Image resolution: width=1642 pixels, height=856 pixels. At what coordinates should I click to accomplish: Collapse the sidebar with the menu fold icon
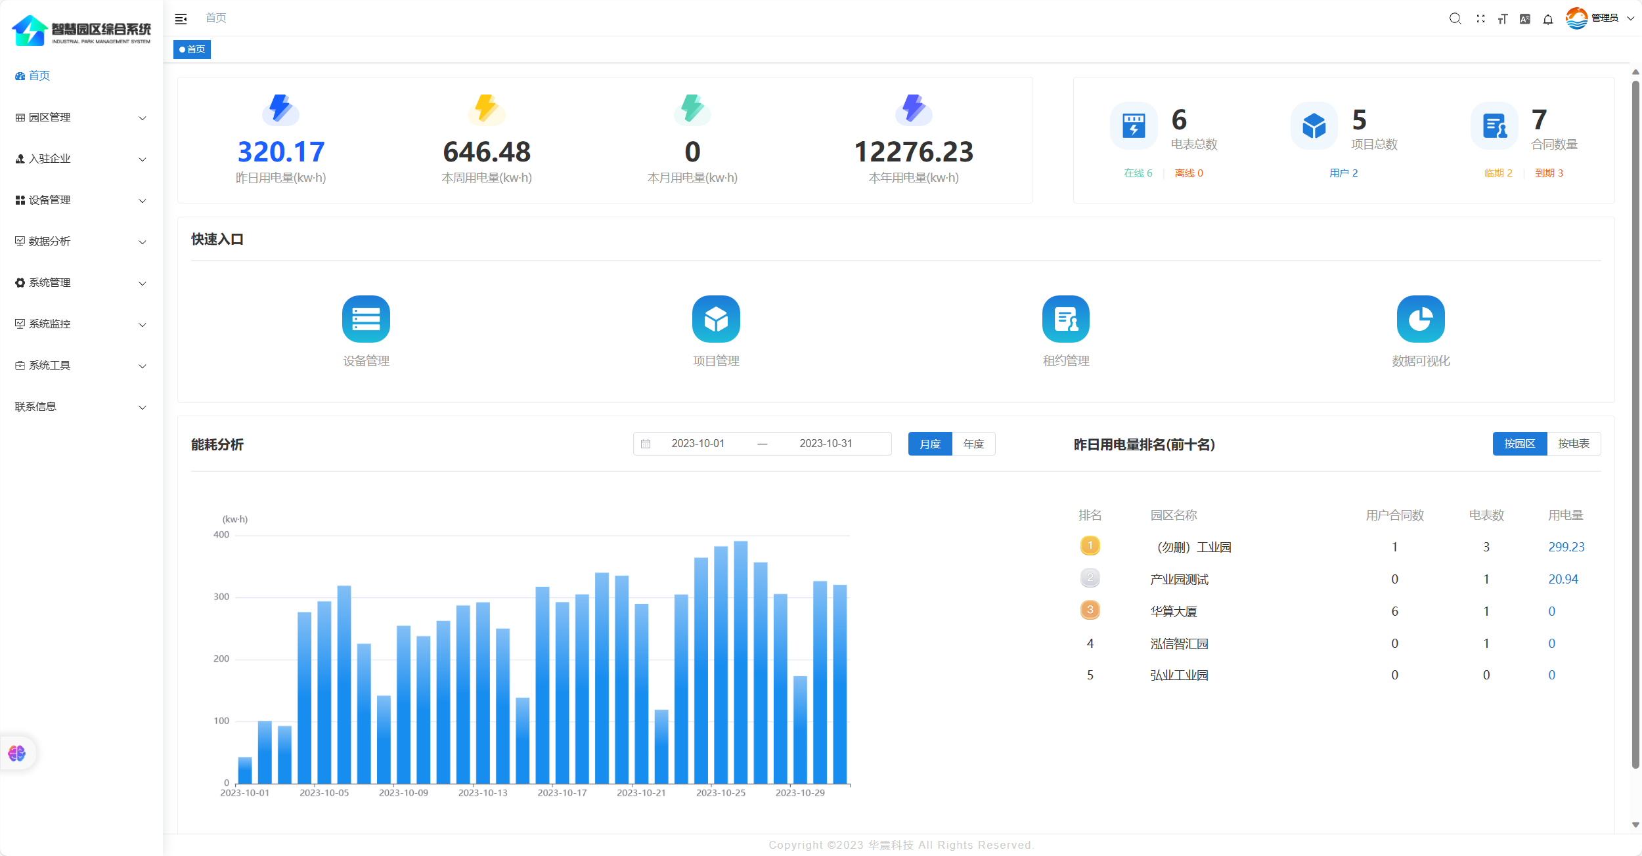click(x=181, y=18)
